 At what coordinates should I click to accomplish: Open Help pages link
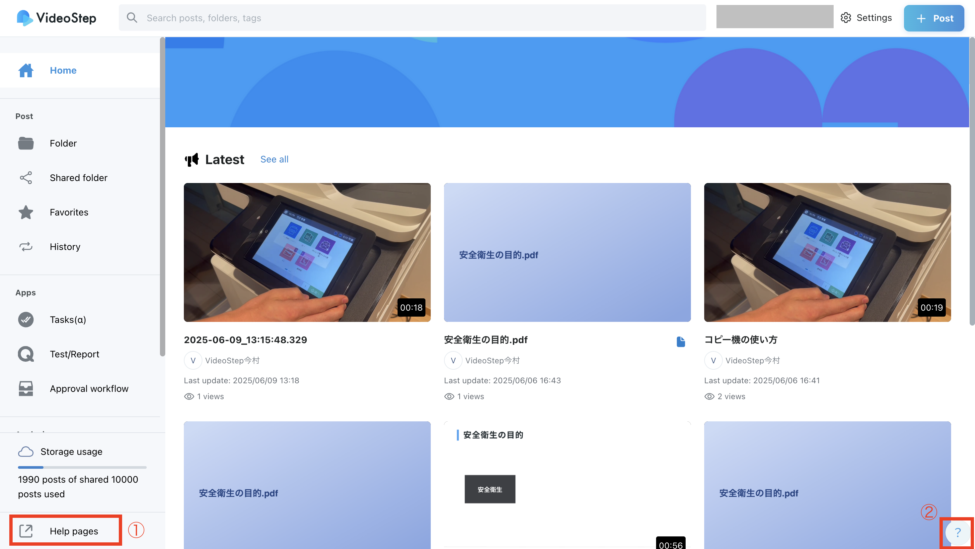(74, 531)
